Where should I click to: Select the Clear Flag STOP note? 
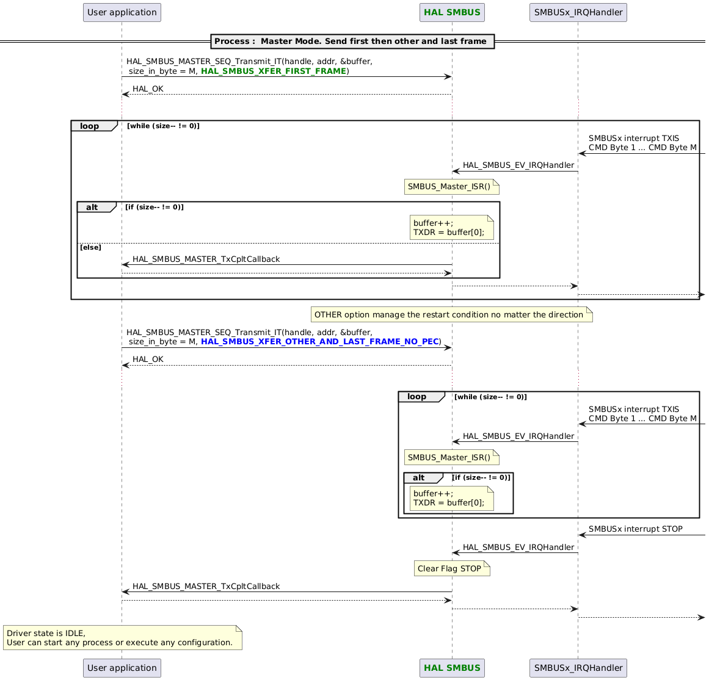[x=451, y=568]
